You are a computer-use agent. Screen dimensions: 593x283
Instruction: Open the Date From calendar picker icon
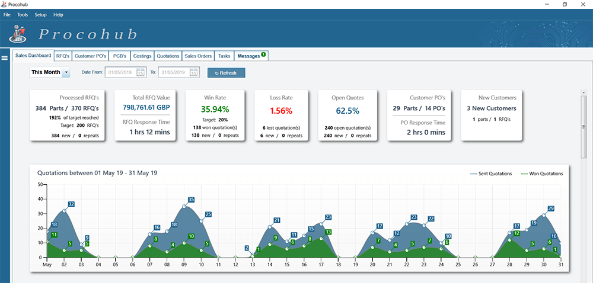pyautogui.click(x=141, y=72)
